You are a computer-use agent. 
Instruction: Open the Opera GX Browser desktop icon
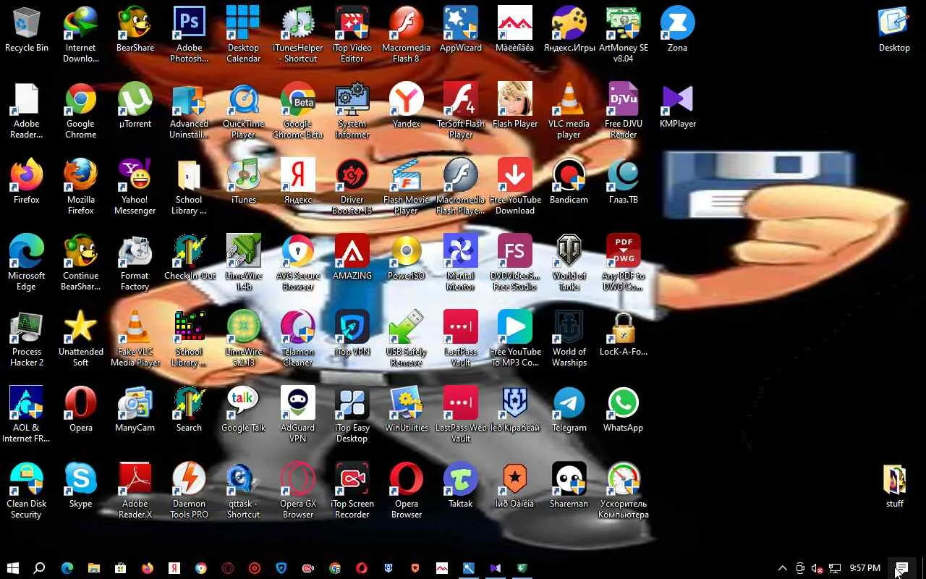point(298,491)
